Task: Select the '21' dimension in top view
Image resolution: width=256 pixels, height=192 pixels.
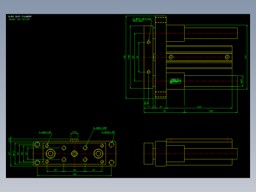Action: [x=161, y=107]
